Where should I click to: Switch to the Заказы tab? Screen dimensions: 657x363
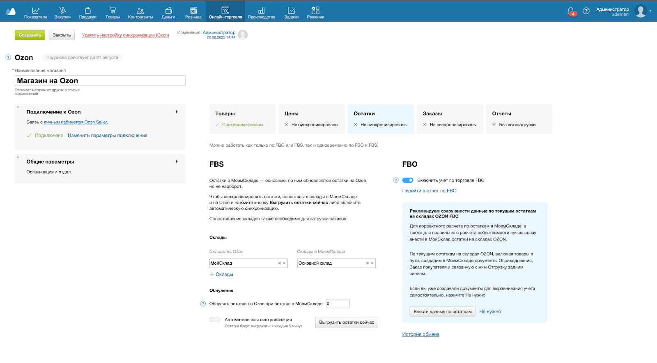click(450, 119)
